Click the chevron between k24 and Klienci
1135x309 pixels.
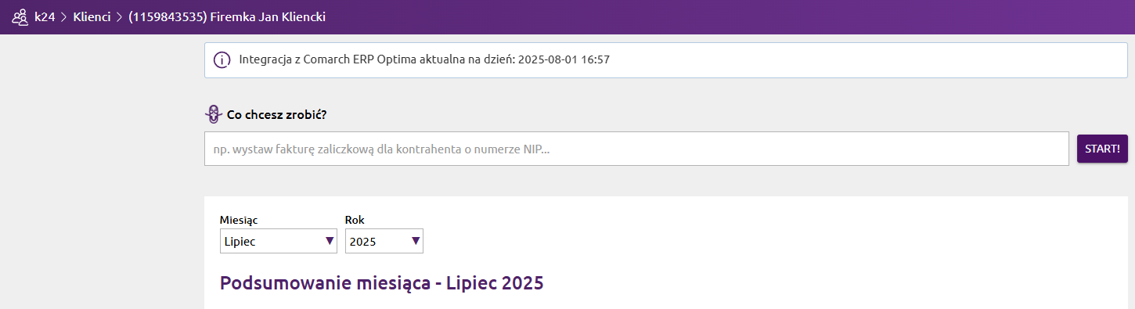click(64, 16)
